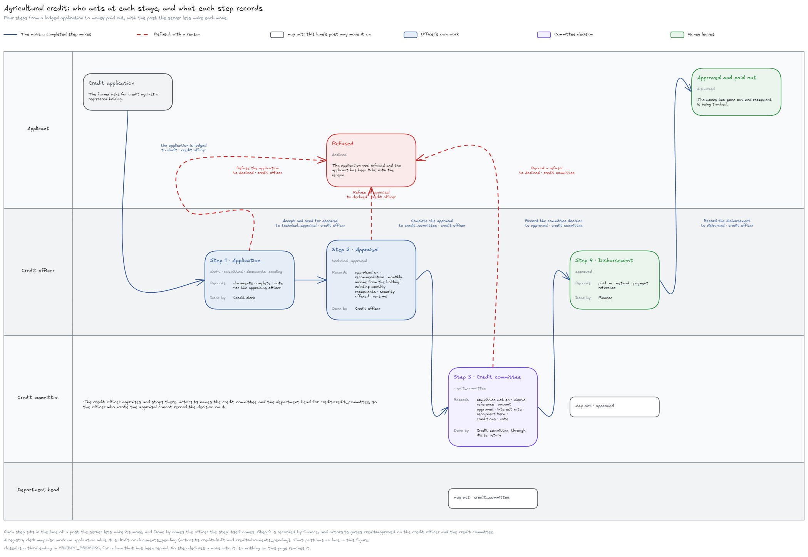Click the Money leaves legend swatch
The image size is (808, 557).
677,35
